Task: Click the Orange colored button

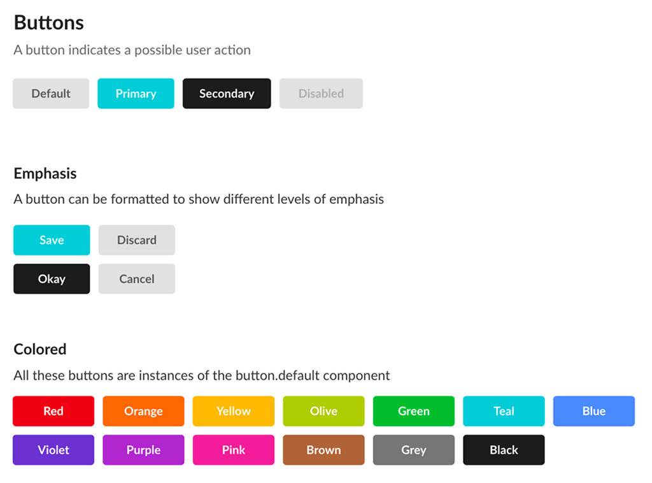Action: 143,411
